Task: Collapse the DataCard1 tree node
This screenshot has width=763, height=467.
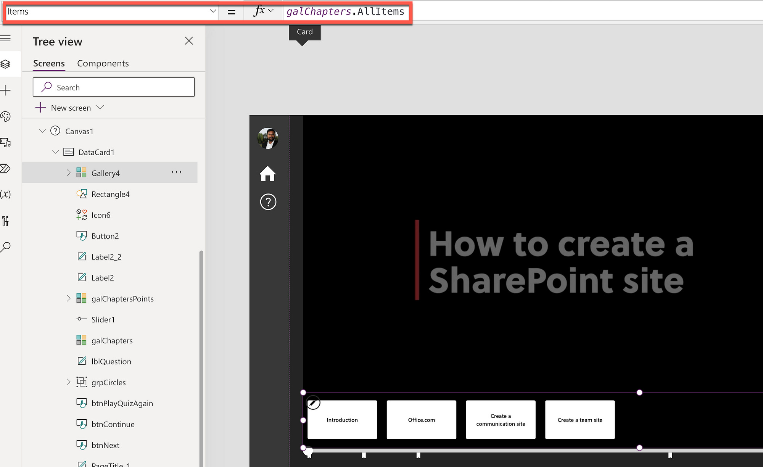Action: 56,152
